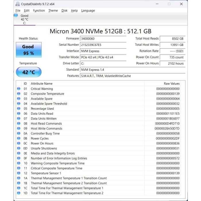The width and height of the screenshot is (201, 201).
Task: Open the Edit menu
Action: [27, 11]
